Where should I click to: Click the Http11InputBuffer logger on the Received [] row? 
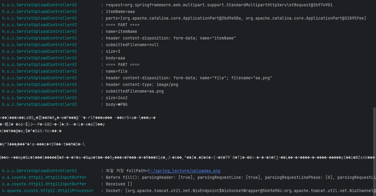[44, 184]
